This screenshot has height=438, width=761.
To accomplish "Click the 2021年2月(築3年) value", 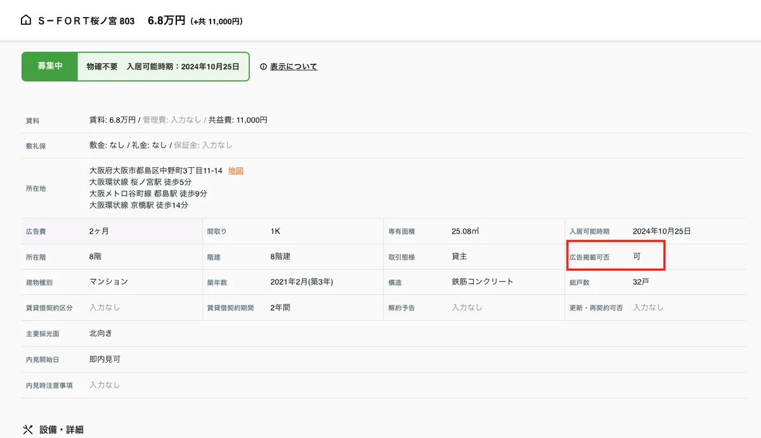I will (x=302, y=282).
